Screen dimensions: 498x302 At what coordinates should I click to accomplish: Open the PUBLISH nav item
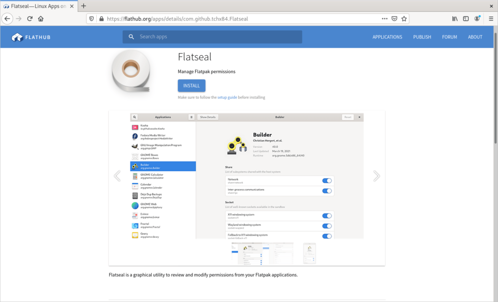pos(422,37)
